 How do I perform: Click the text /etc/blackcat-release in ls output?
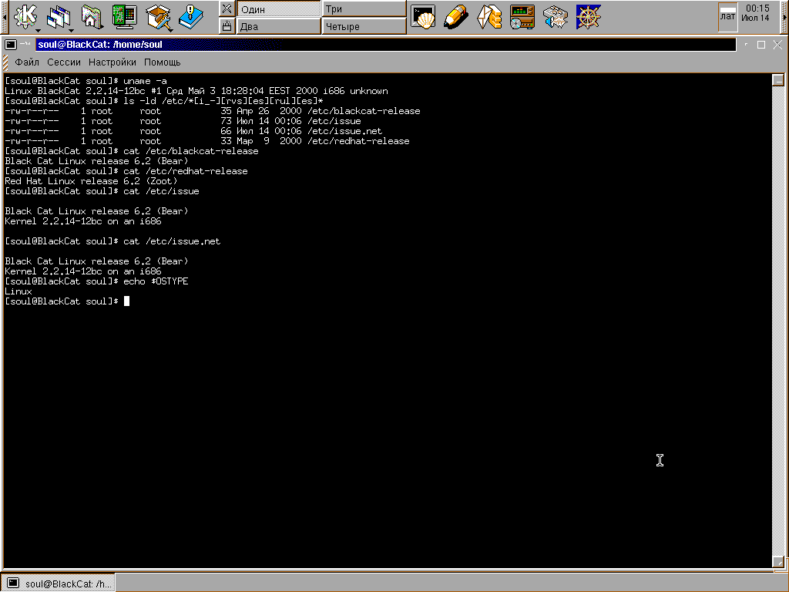(x=364, y=111)
